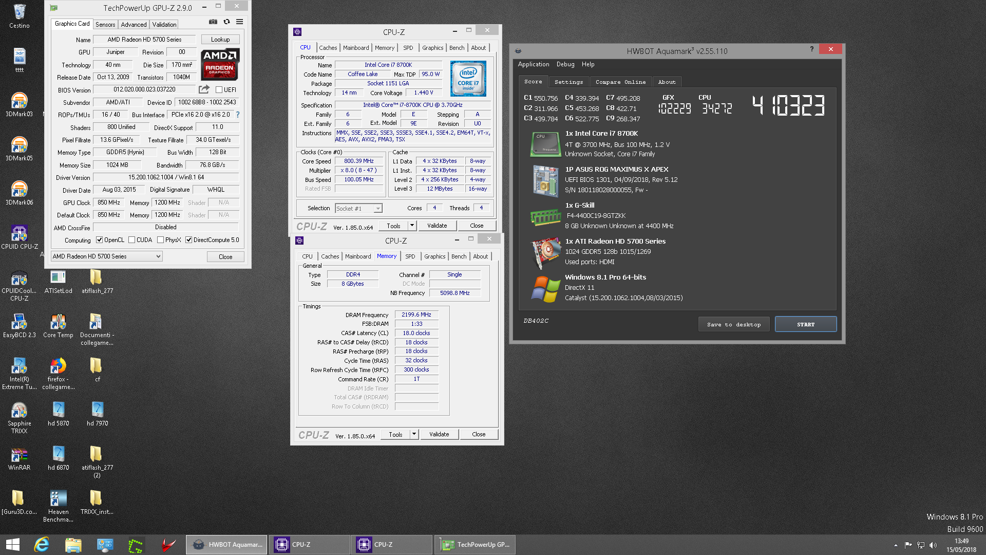Select the EasyBCD 2.3 desktop icon
Screen dimensions: 986x555
pos(20,325)
